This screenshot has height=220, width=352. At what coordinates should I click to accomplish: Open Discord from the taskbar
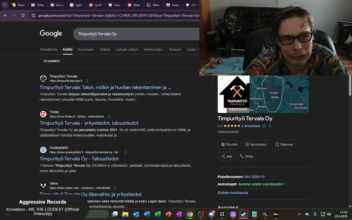[x=211, y=214]
